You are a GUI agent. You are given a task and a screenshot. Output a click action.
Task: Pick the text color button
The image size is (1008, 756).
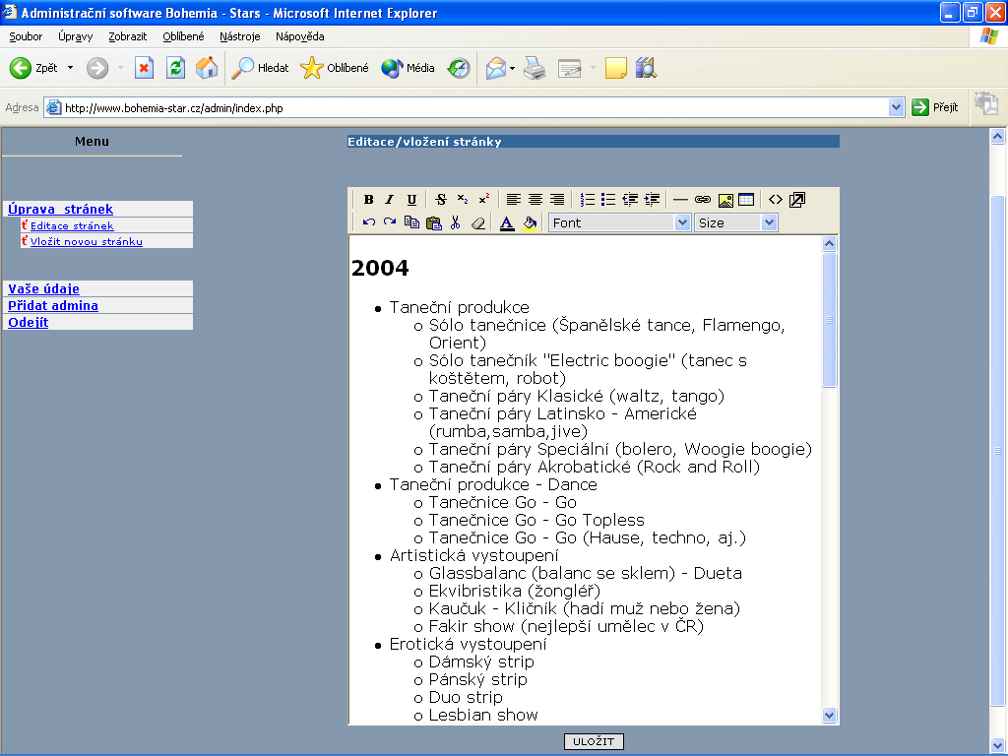[507, 223]
